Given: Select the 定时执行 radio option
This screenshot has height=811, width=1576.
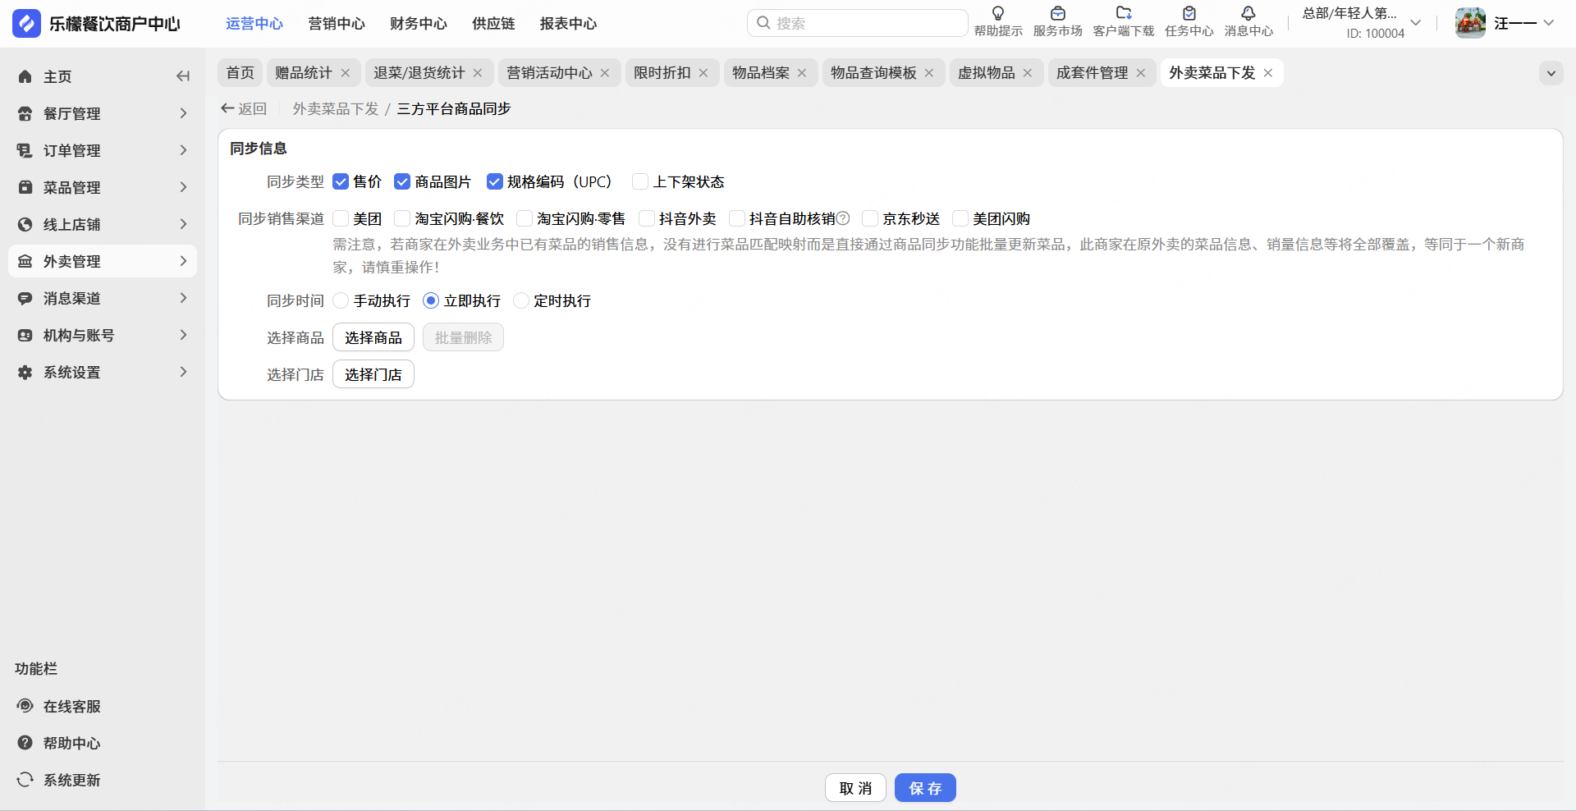Looking at the screenshot, I should [521, 300].
